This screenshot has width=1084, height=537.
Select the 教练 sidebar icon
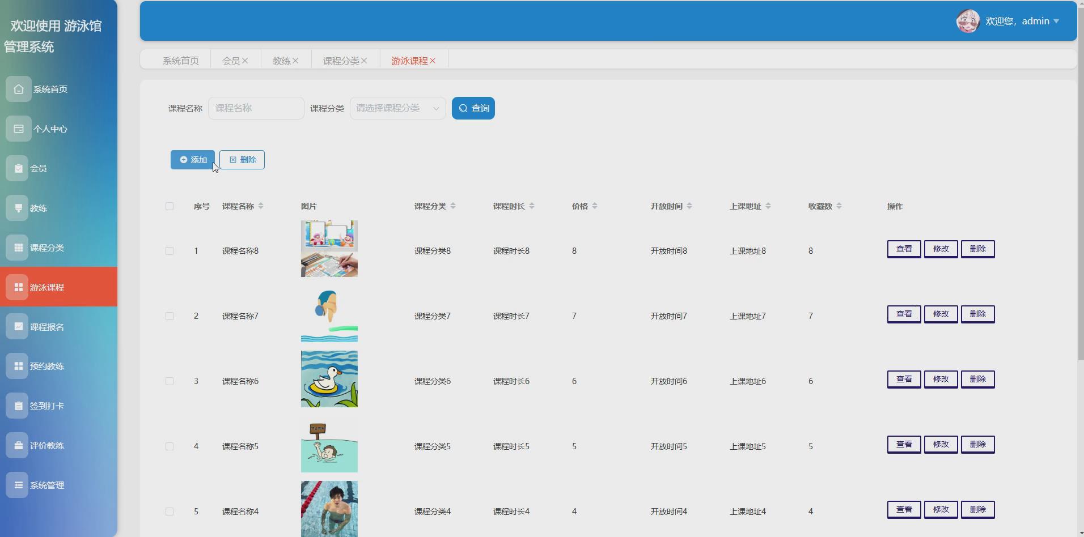pos(18,207)
